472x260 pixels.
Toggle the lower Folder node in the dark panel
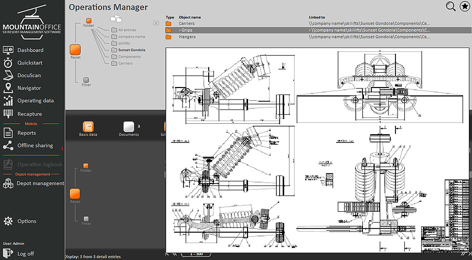(x=86, y=166)
